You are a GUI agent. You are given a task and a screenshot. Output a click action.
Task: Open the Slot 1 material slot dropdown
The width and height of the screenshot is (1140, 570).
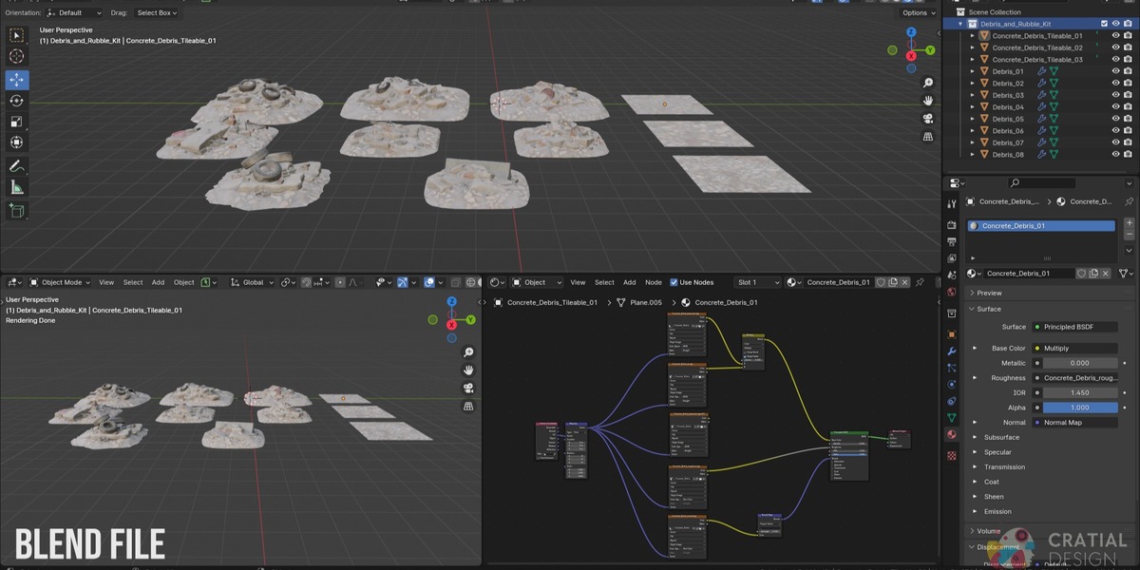click(x=758, y=282)
